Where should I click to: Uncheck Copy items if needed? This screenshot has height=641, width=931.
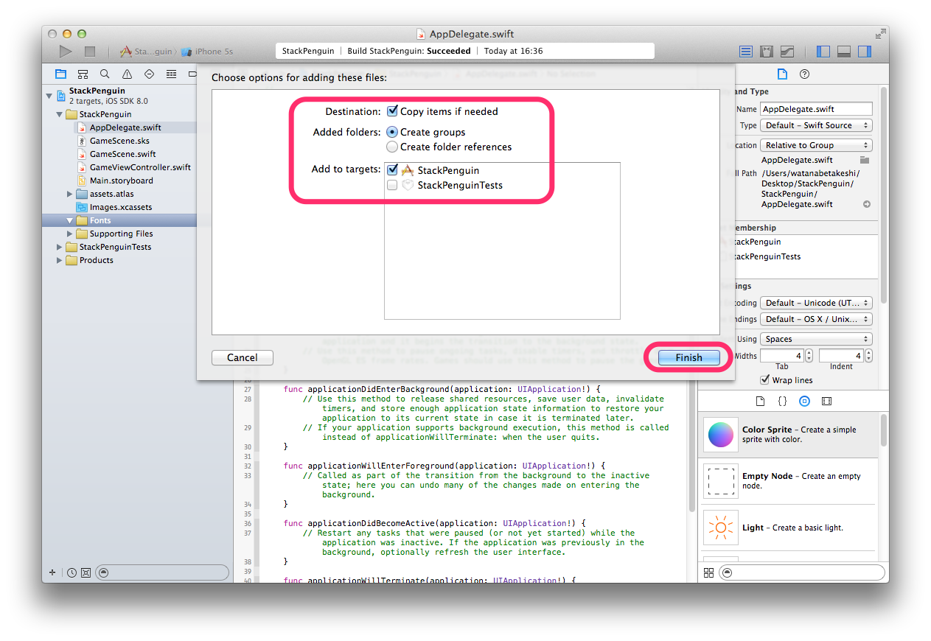pyautogui.click(x=392, y=111)
